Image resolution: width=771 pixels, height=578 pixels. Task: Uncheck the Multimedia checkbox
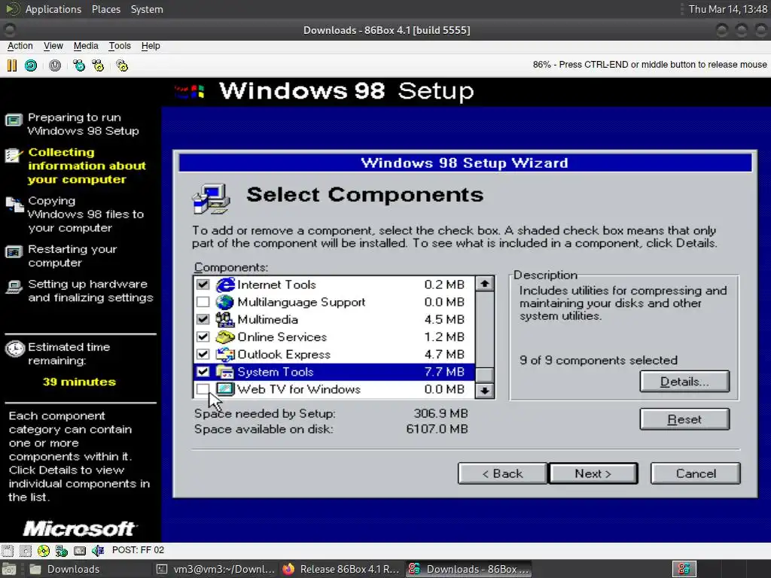click(x=203, y=319)
